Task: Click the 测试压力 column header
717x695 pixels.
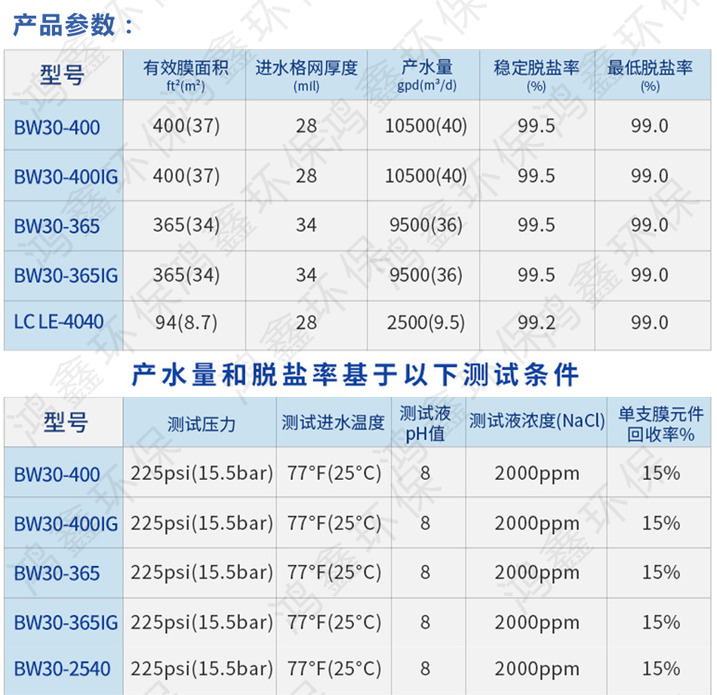Action: tap(202, 423)
